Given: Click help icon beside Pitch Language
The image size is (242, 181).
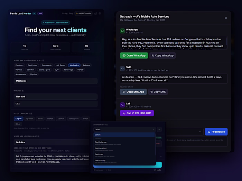Looking at the screenshot, I should coord(31,113).
